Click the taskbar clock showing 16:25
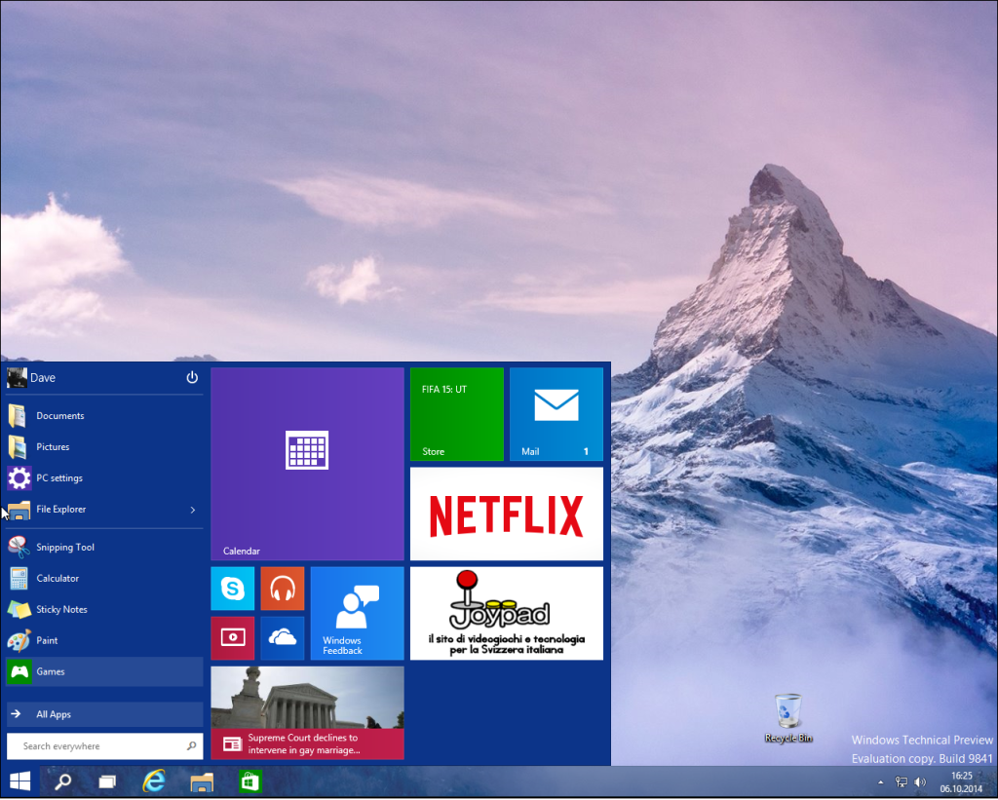The image size is (998, 800). click(961, 782)
